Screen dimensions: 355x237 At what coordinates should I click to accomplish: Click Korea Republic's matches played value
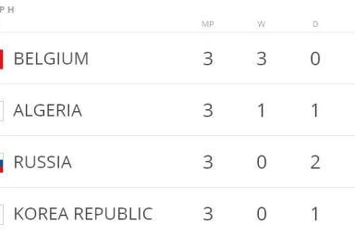click(208, 214)
